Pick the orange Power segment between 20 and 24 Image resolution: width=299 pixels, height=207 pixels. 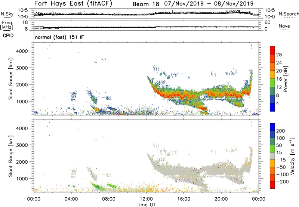click(x=272, y=67)
